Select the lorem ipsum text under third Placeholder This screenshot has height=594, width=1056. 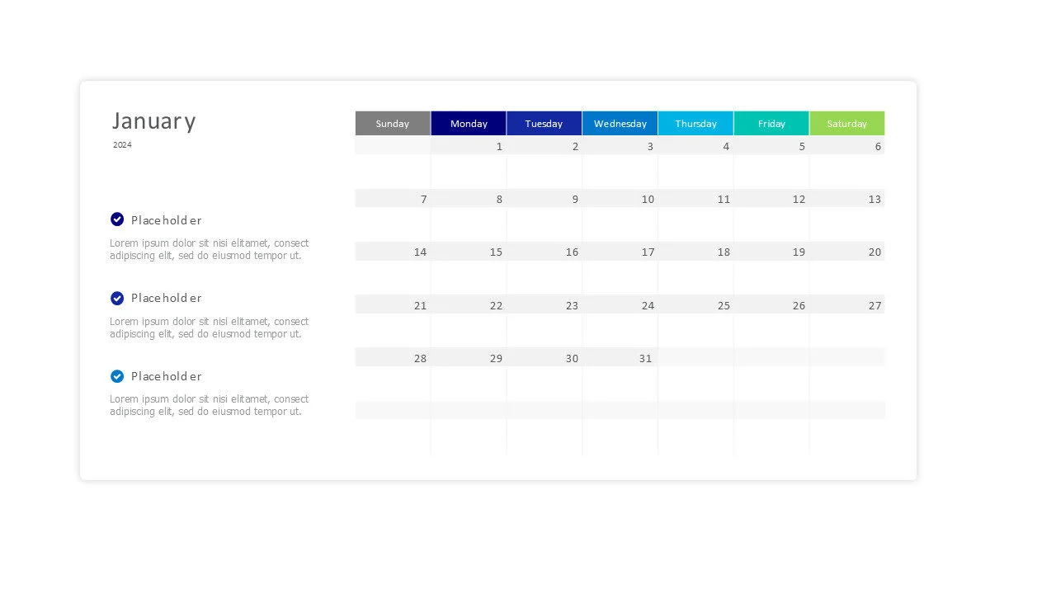(x=209, y=405)
